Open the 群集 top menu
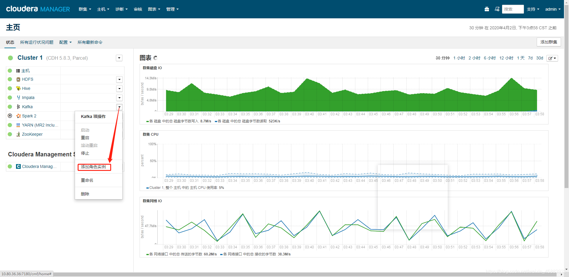 point(85,9)
